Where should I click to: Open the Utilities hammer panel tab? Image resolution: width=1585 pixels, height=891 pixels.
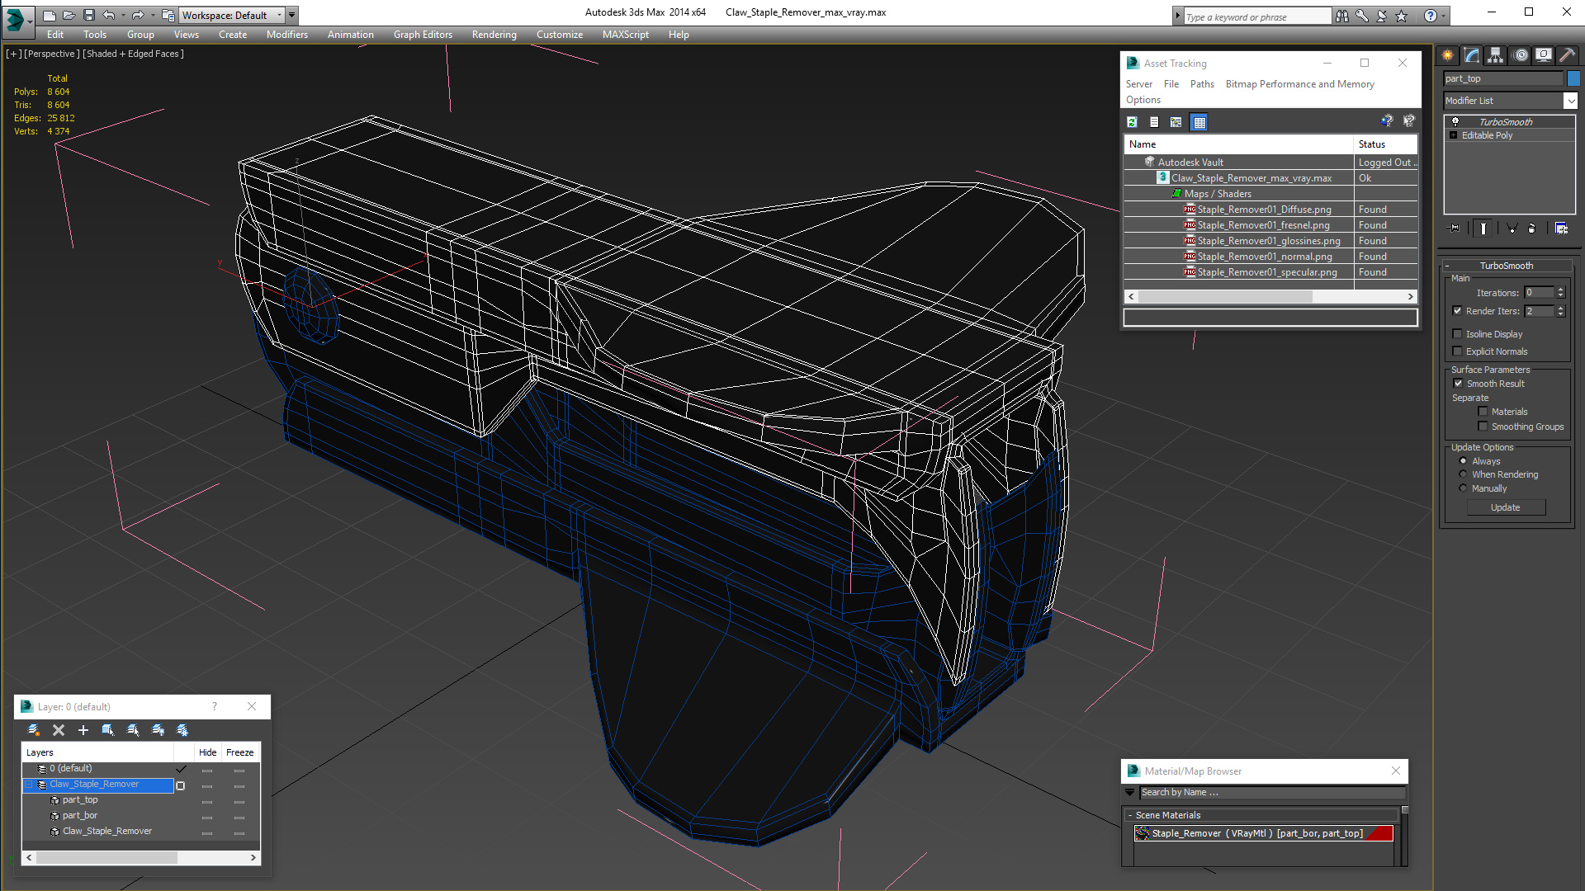click(x=1567, y=55)
